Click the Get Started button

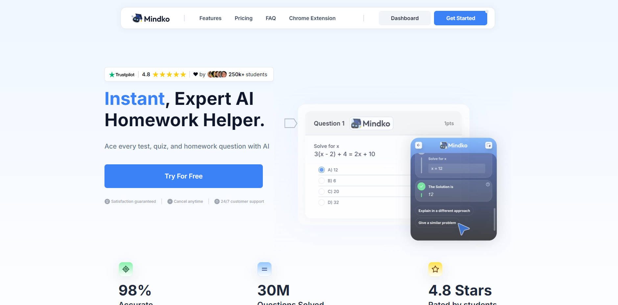(460, 18)
